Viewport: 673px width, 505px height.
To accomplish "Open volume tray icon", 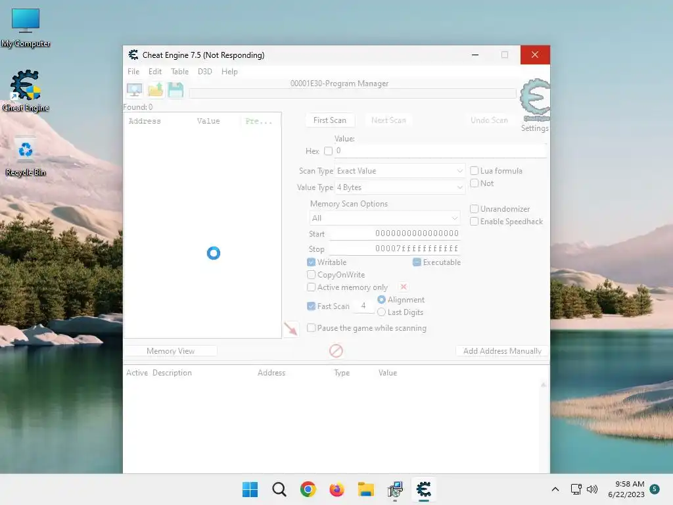I will [x=592, y=489].
